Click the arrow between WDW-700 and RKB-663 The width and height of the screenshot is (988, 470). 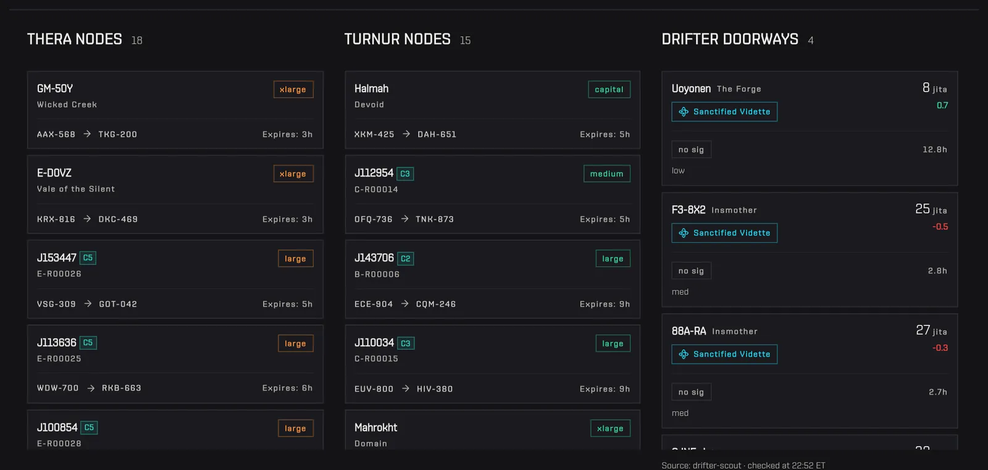(x=91, y=388)
